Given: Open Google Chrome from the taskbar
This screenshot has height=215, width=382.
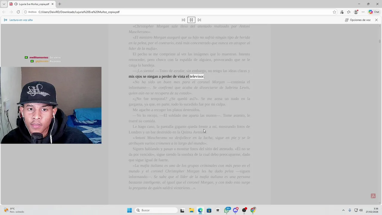Looking at the screenshot, I should coord(253,210).
